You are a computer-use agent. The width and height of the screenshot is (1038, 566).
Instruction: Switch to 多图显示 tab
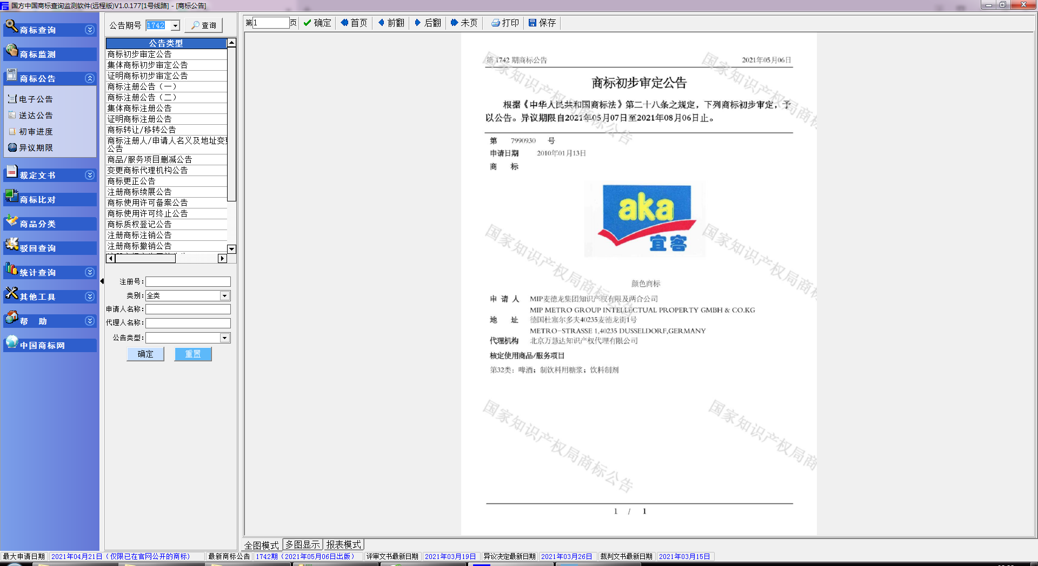(x=303, y=544)
